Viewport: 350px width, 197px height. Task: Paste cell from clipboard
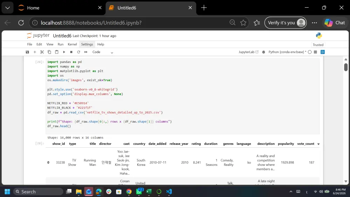57,52
